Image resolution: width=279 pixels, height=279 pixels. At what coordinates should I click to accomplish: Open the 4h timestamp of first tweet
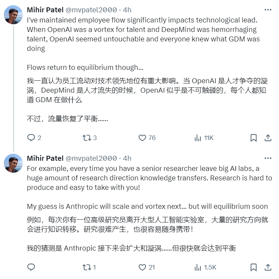(127, 10)
